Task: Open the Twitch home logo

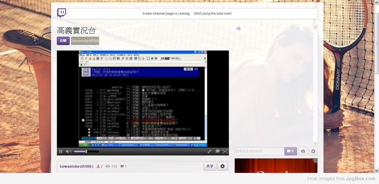Action: pyautogui.click(x=61, y=13)
